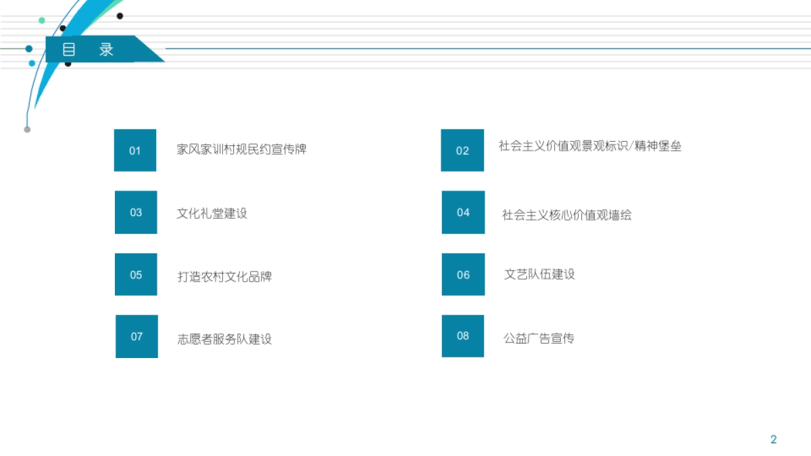This screenshot has height=456, width=811.
Task: Click the 04 numbered square icon
Action: (x=462, y=212)
